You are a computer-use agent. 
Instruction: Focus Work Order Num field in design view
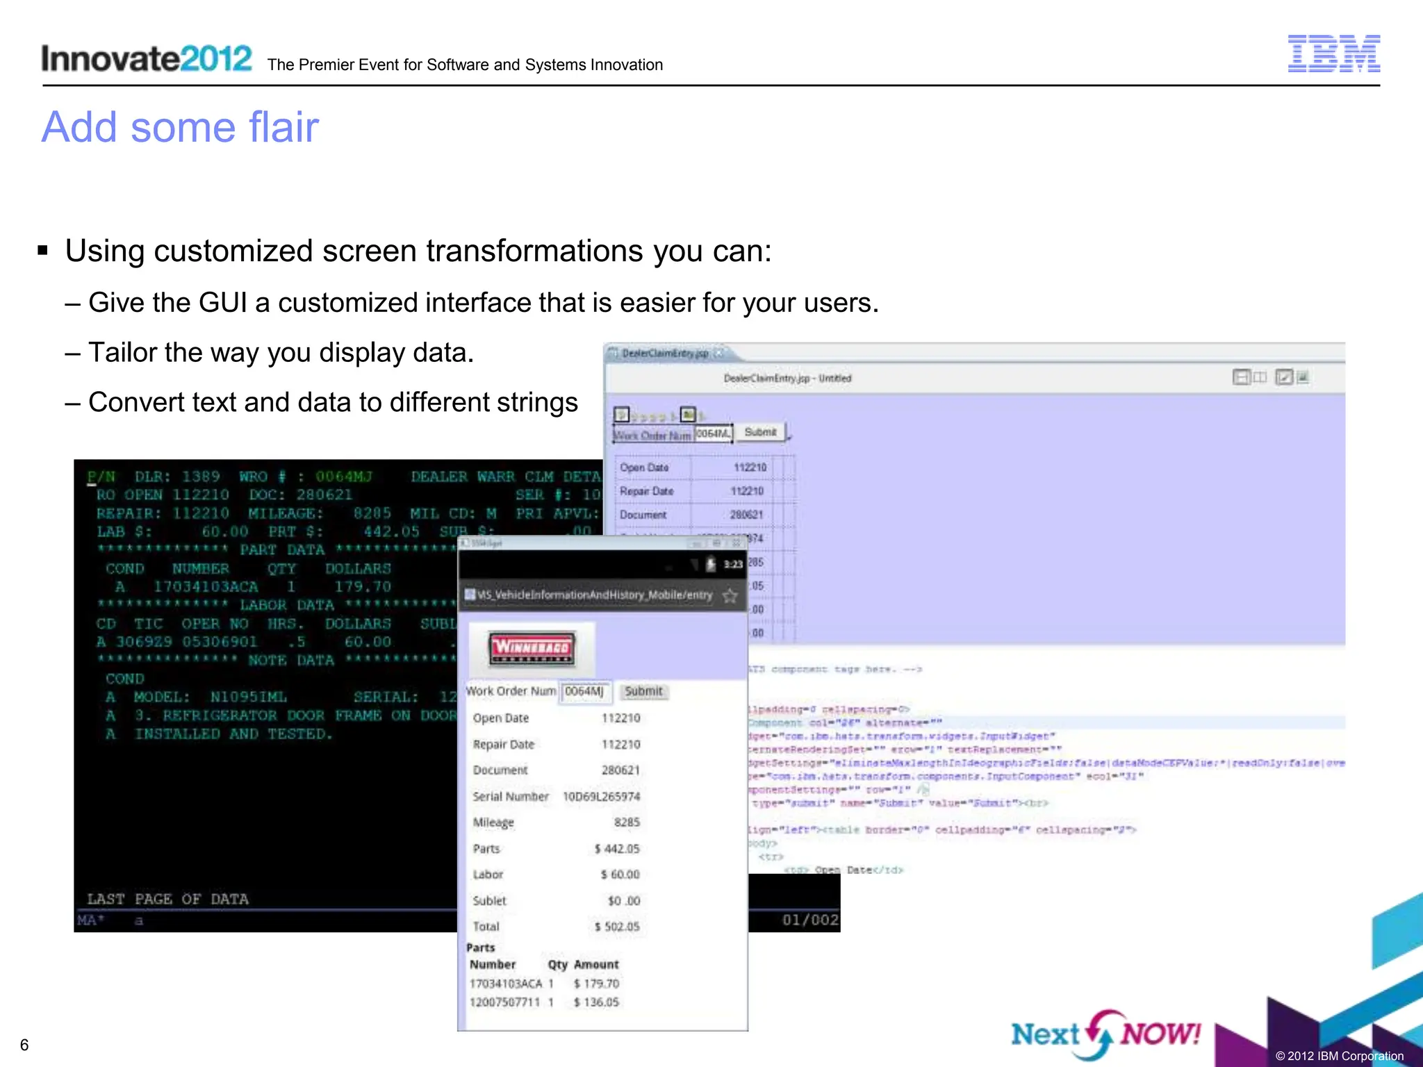pos(714,433)
